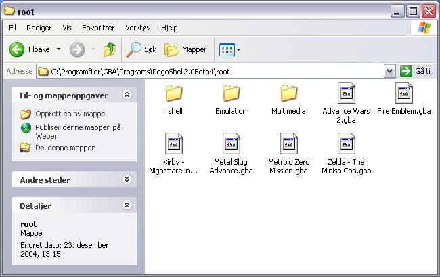Click the Fire Emblem.gba file name

[404, 111]
